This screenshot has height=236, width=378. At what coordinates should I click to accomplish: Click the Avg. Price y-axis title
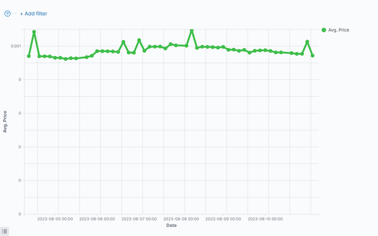(x=5, y=121)
